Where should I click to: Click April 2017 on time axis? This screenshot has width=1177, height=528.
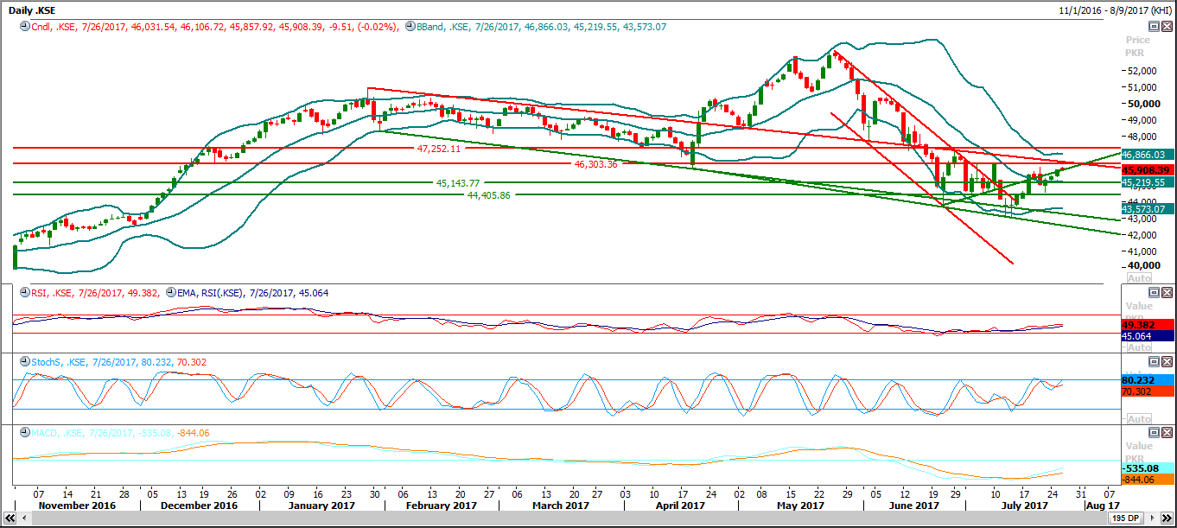pyautogui.click(x=678, y=505)
